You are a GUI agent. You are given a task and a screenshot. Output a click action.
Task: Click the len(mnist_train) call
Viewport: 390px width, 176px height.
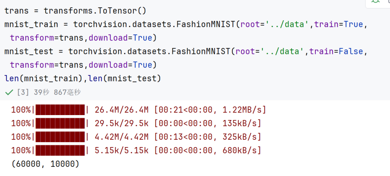tap(43, 78)
